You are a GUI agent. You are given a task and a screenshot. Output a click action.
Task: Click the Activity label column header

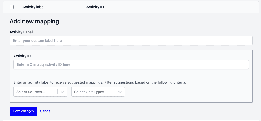point(33,7)
